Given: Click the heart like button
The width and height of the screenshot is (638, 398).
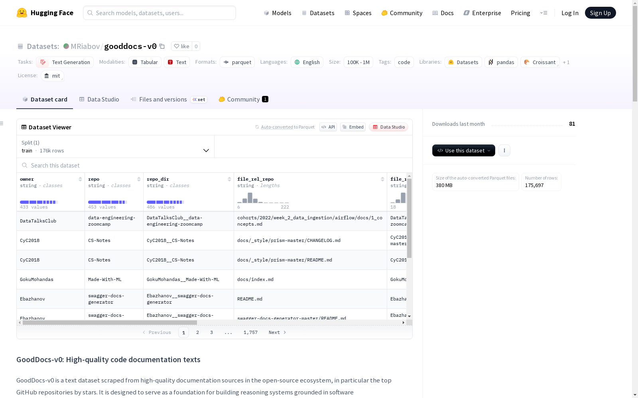Looking at the screenshot, I should 181,46.
